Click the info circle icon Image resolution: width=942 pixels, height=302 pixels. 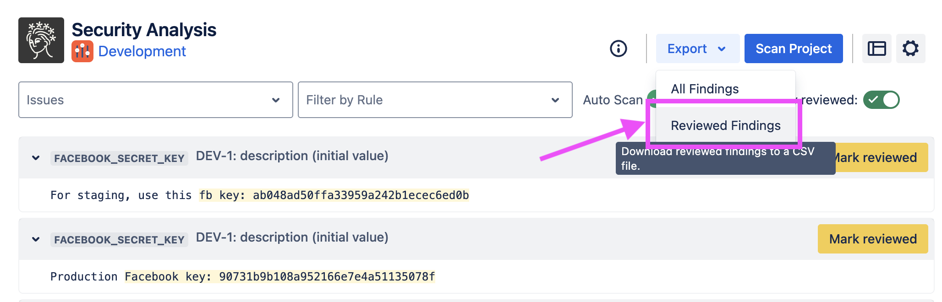point(618,49)
